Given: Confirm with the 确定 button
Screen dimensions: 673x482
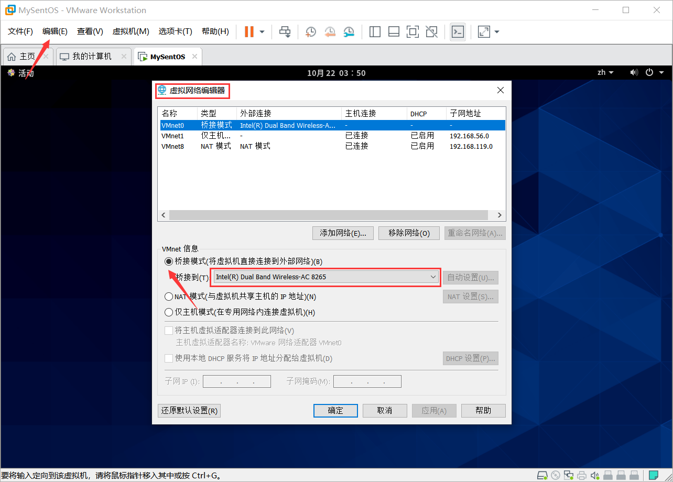Looking at the screenshot, I should 335,411.
